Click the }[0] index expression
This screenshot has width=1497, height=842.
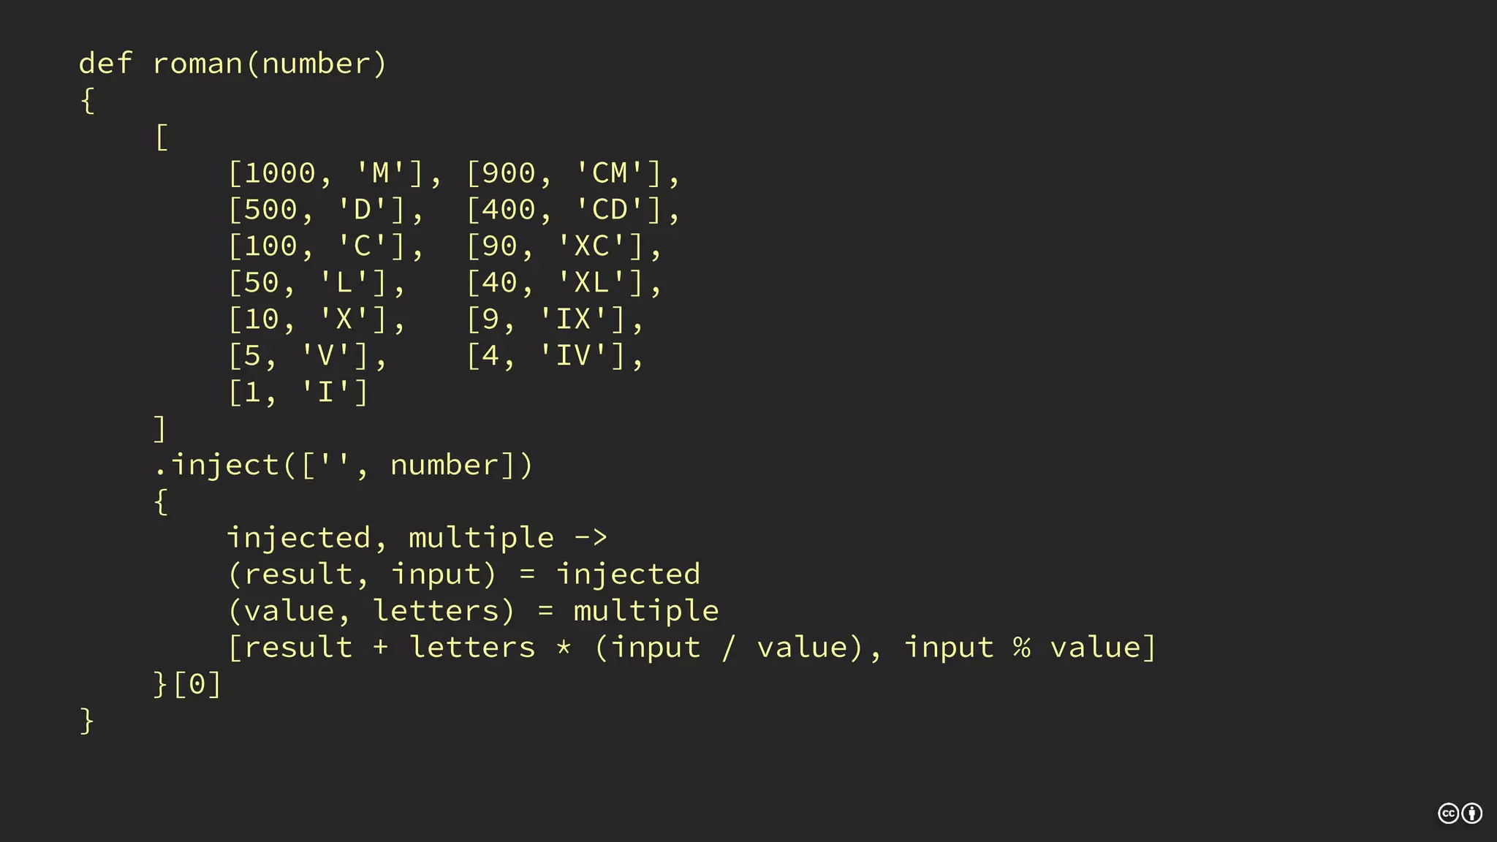click(187, 684)
